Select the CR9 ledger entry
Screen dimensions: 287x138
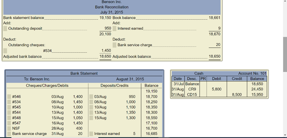192,89
